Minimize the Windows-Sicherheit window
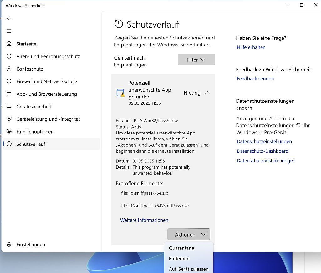Screen dimensions: 321x273 point(287,5)
